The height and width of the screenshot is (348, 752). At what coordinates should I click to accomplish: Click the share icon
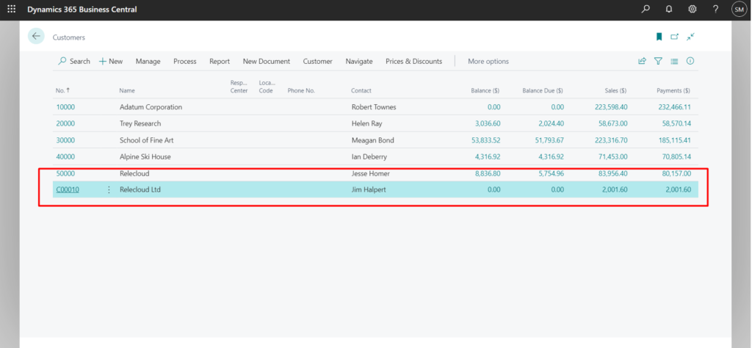coord(642,61)
